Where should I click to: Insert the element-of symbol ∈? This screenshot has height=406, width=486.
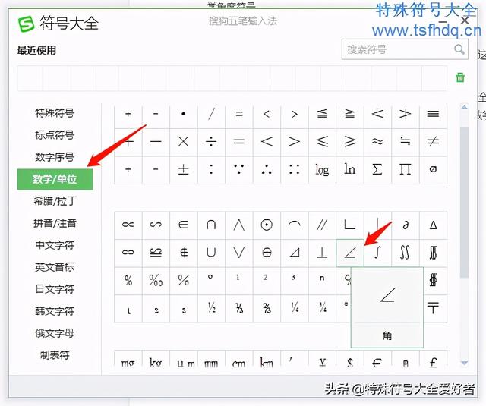tap(184, 225)
